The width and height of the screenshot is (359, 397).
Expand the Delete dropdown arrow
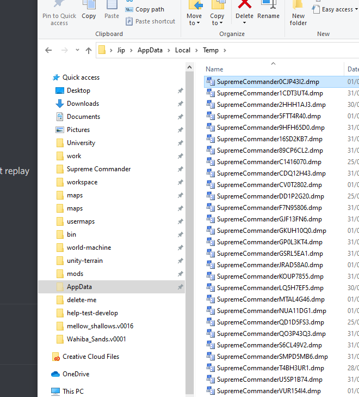[244, 23]
